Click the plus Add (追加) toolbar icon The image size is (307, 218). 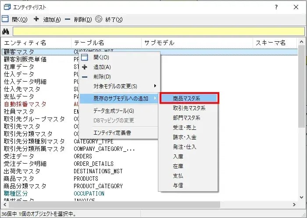click(x=36, y=19)
